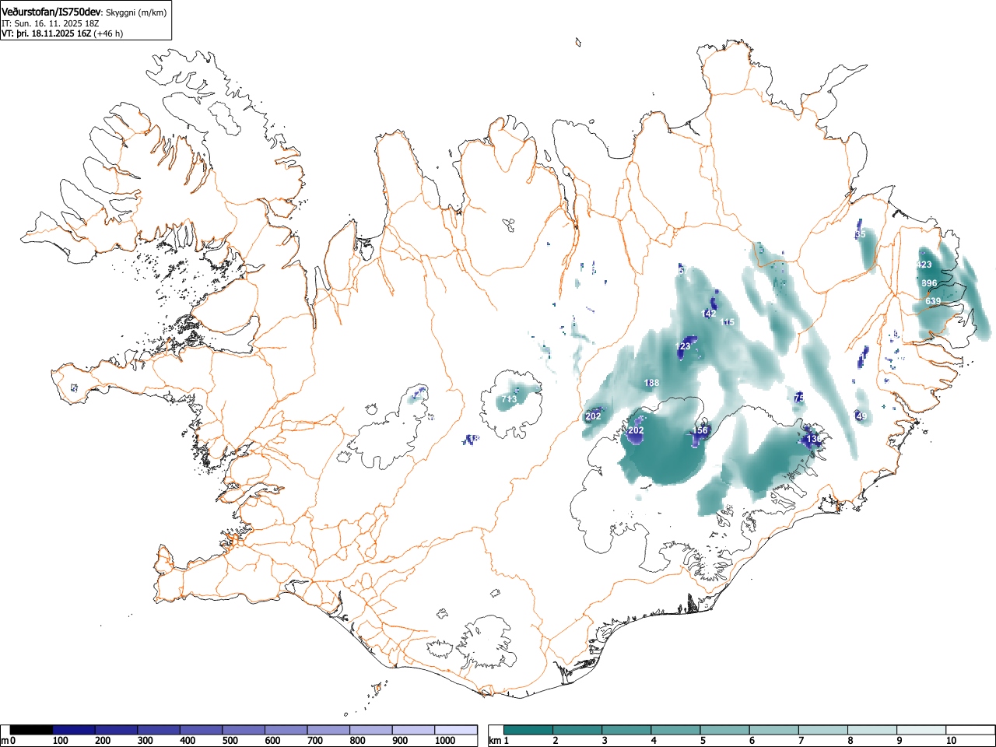
Task: Click the map value 35 in the east
Action: [860, 234]
